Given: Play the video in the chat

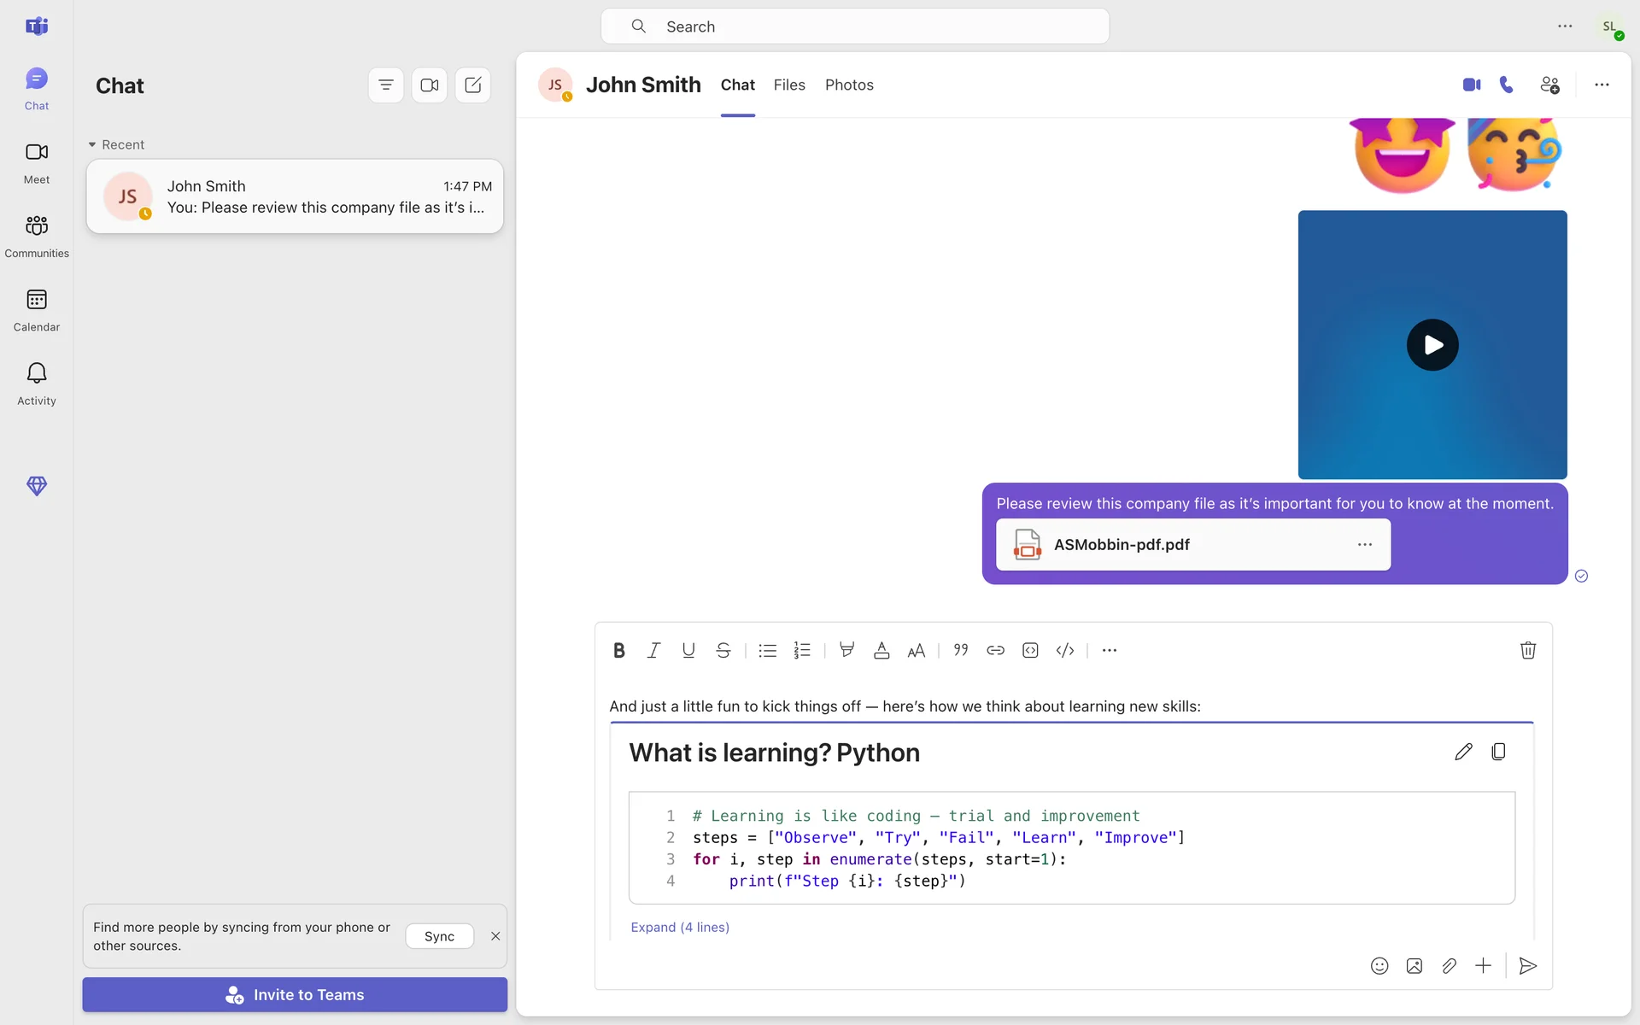Looking at the screenshot, I should (x=1432, y=345).
